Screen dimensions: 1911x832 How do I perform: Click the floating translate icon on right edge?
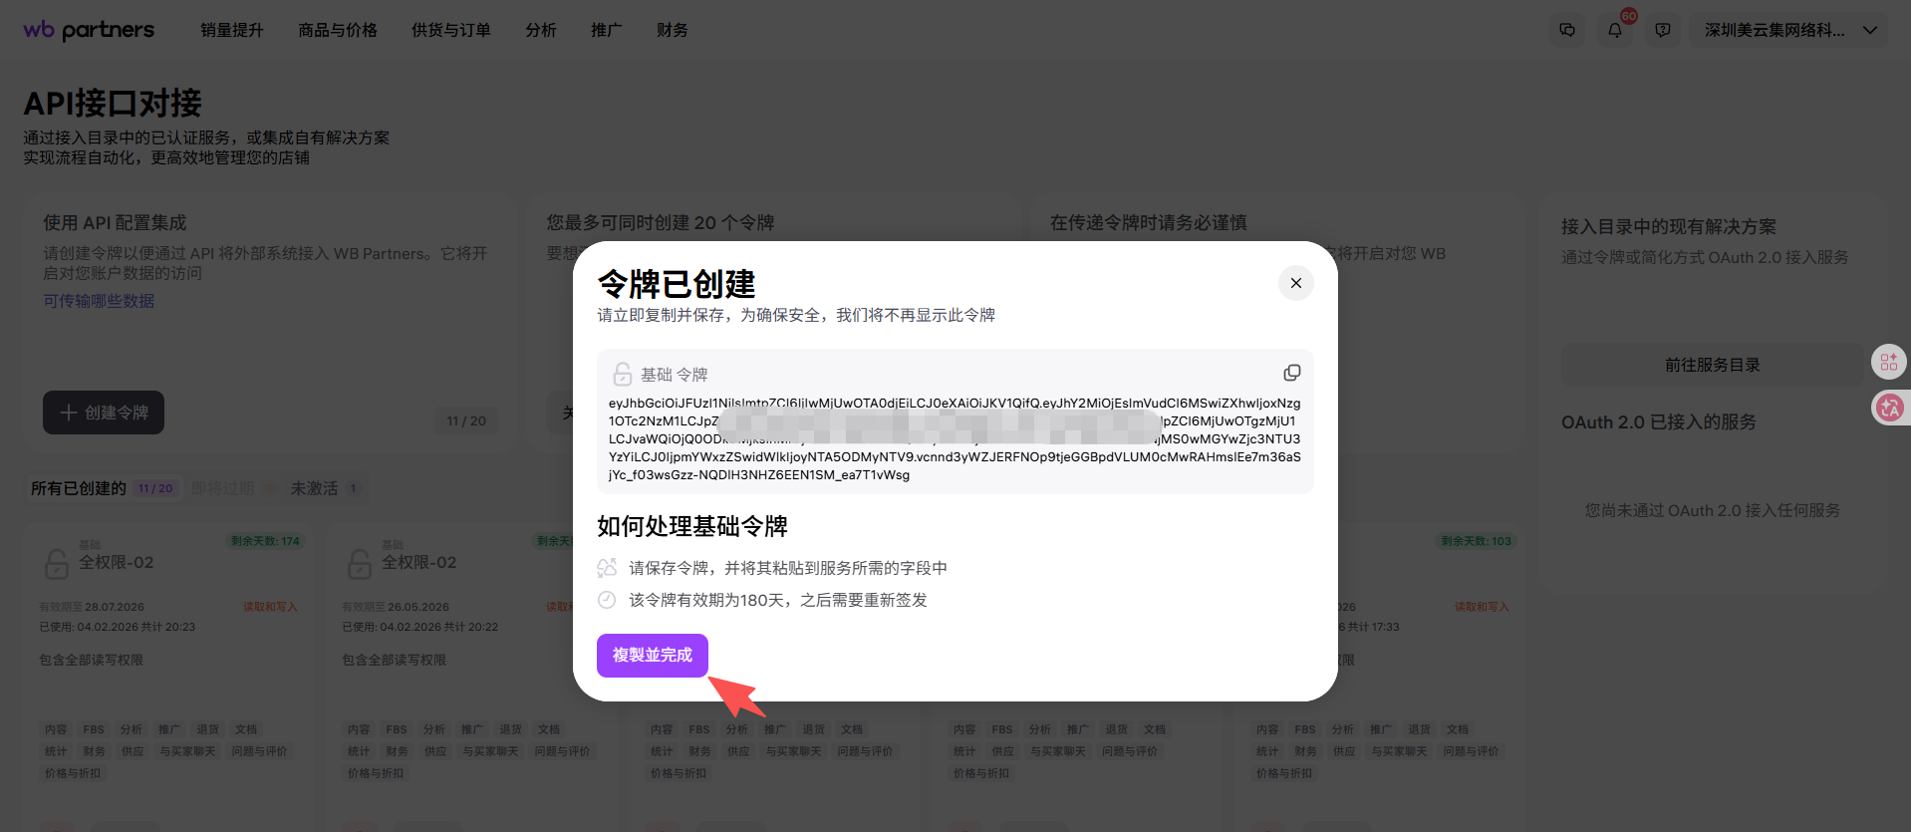(1889, 408)
